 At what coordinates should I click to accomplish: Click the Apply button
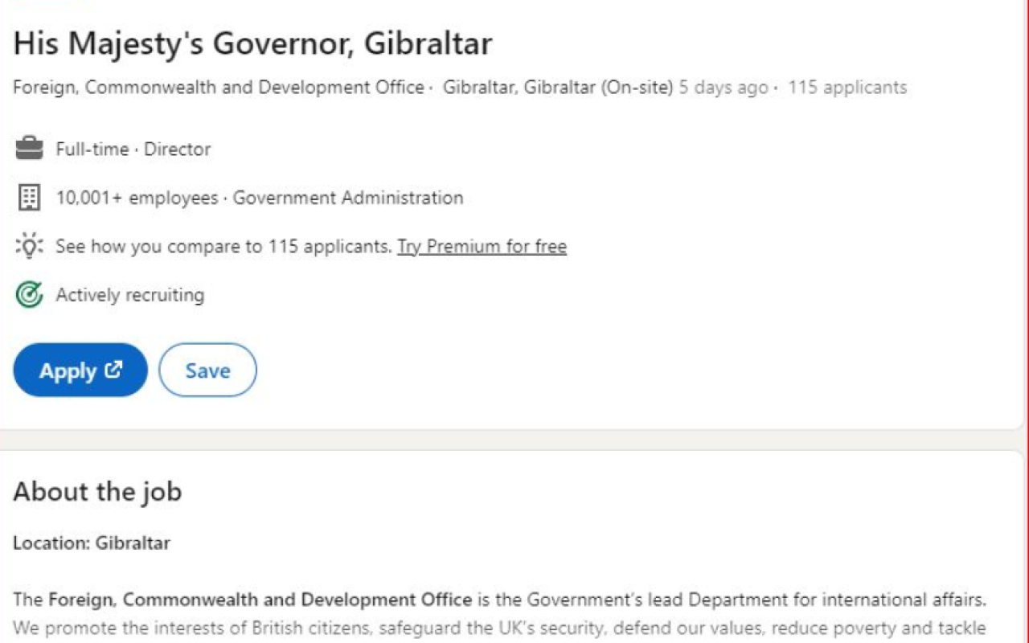(80, 370)
